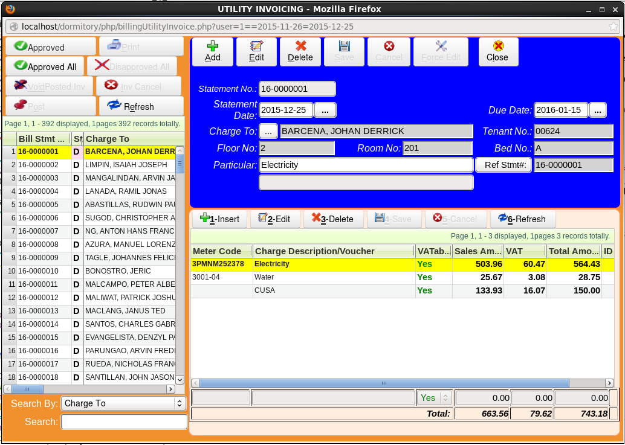
Task: Click the Ref Stmt# button
Action: point(504,165)
